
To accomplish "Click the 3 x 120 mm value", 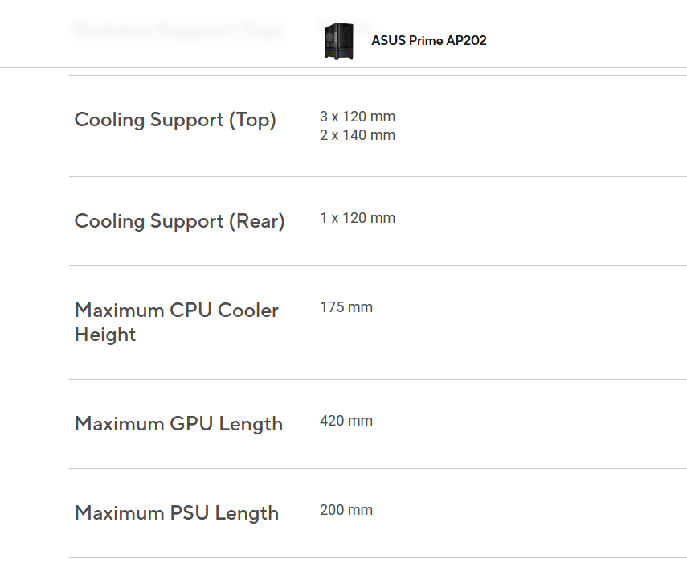I will click(x=358, y=117).
